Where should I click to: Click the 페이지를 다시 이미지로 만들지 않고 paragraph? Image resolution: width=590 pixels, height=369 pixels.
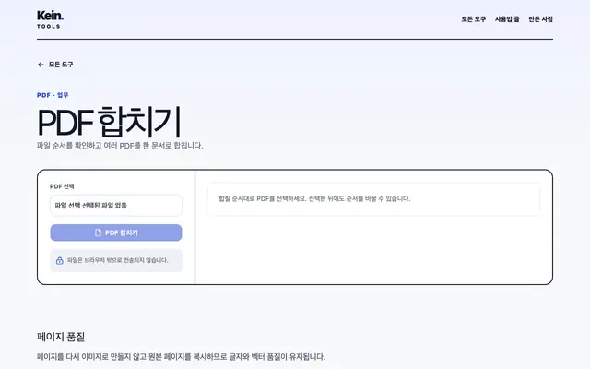pyautogui.click(x=181, y=357)
